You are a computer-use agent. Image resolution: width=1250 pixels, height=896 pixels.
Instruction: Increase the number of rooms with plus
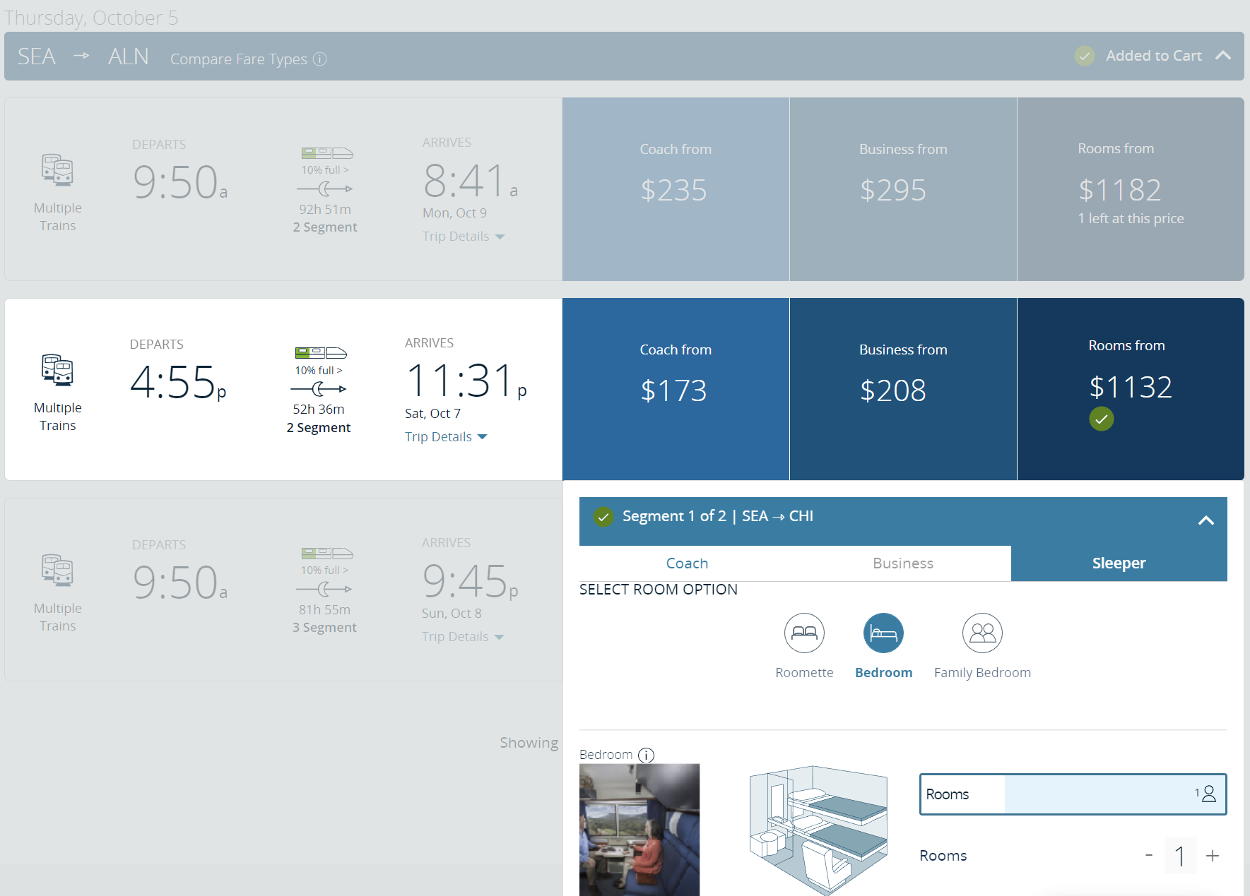(1213, 856)
